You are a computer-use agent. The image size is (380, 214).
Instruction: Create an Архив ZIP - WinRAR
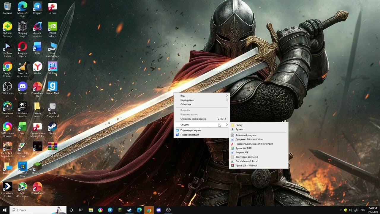259,166
